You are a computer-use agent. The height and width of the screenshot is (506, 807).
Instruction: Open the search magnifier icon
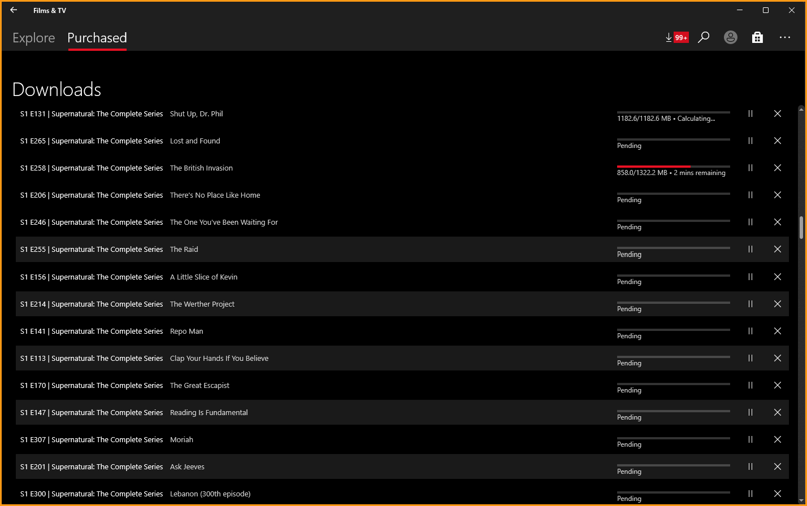(704, 37)
